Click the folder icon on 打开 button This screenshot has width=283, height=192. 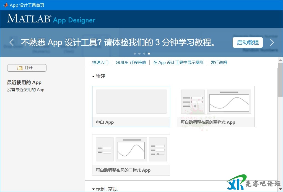(x=20, y=68)
